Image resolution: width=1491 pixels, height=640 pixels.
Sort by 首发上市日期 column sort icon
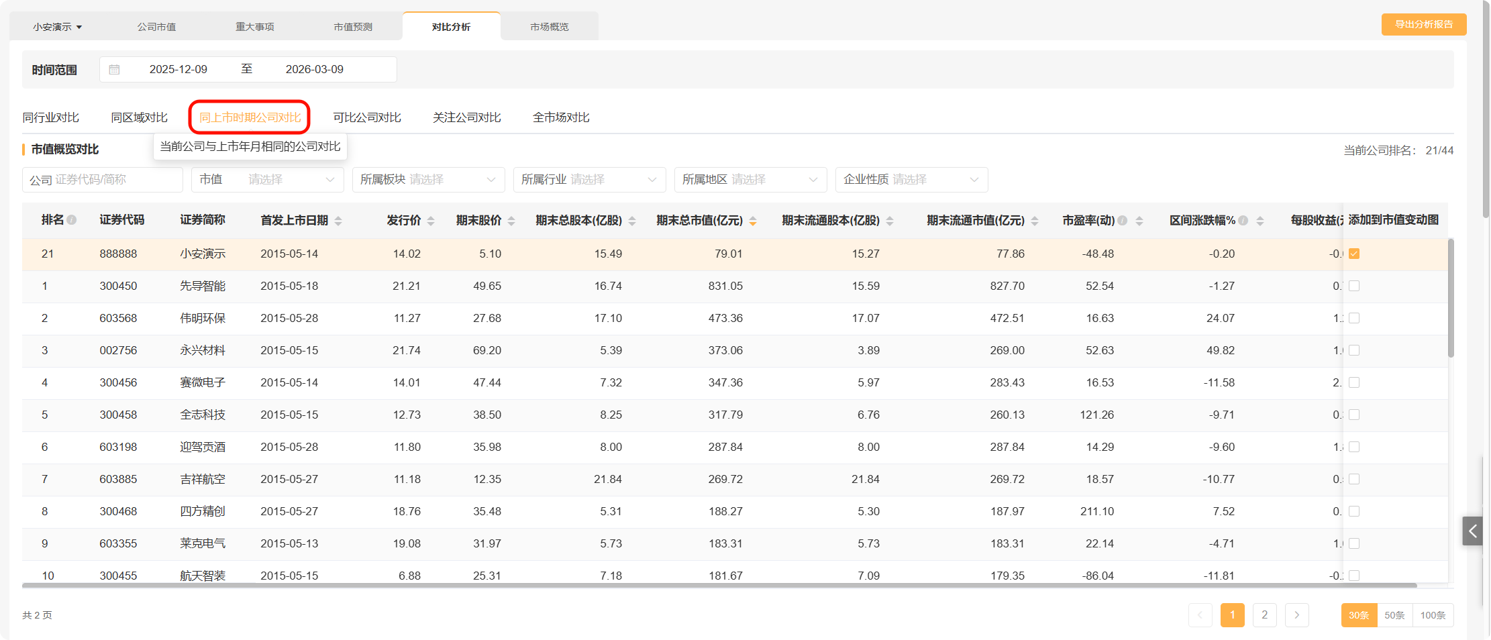tap(338, 221)
